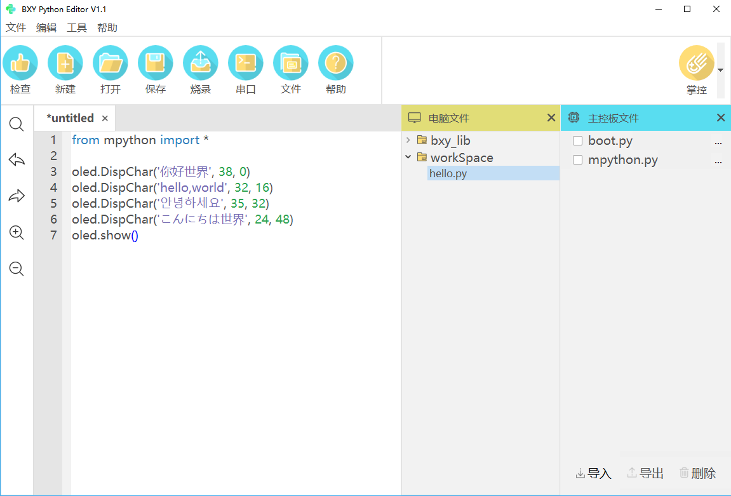Open the board selection dropdown arrow next to 掌控

click(720, 70)
